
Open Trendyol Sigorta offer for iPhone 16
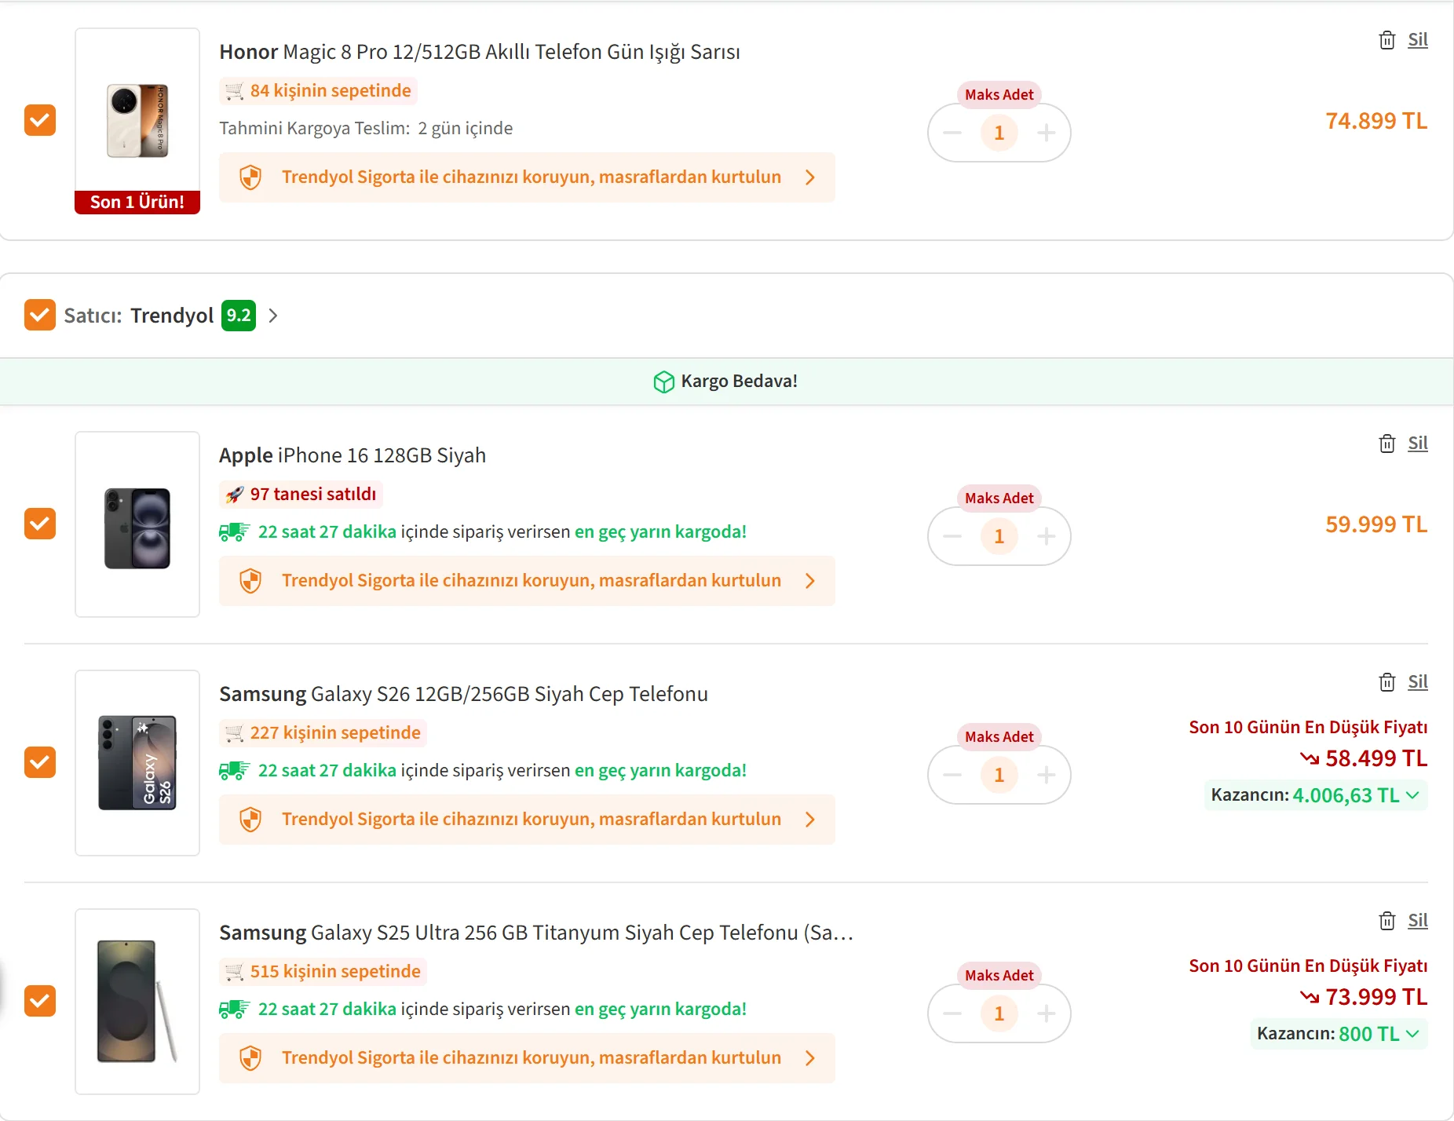point(527,581)
